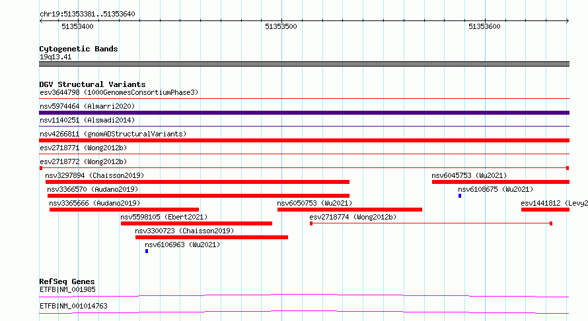Select the nsv5974464 (Almarri2020) purple bar
The height and width of the screenshot is (321, 588).
[x=304, y=113]
